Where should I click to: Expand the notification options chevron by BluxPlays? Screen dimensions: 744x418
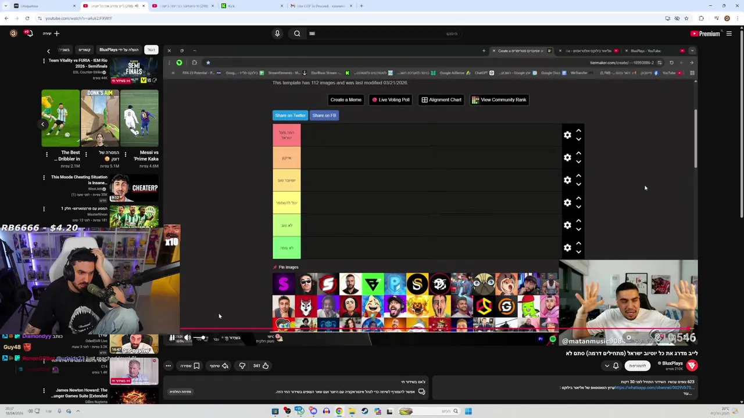coord(607,366)
